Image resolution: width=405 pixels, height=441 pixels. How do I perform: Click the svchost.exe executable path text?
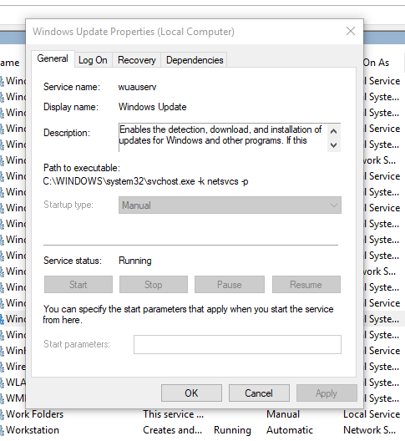(145, 181)
